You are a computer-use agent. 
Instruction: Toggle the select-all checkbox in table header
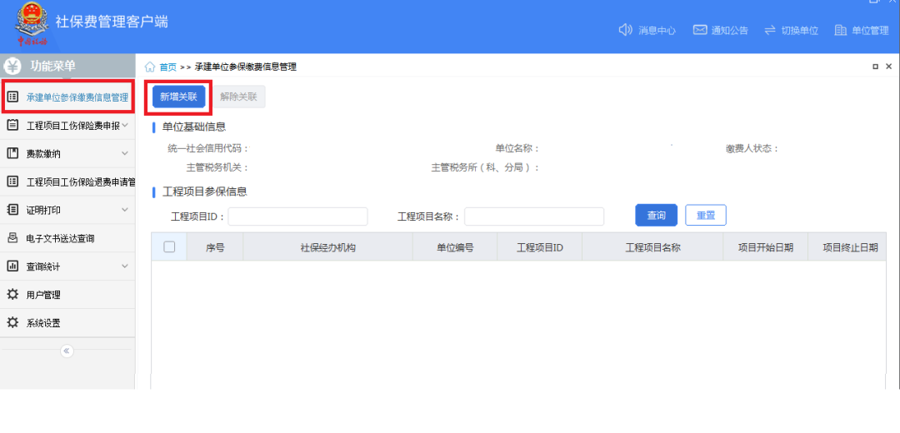pyautogui.click(x=169, y=246)
